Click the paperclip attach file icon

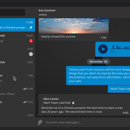[x=40, y=122]
